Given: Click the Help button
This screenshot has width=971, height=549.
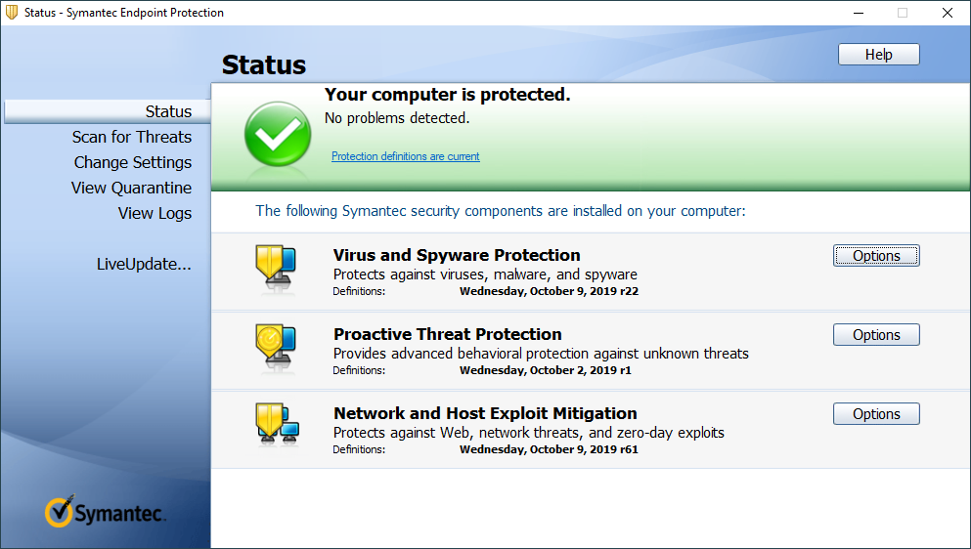Looking at the screenshot, I should [878, 55].
